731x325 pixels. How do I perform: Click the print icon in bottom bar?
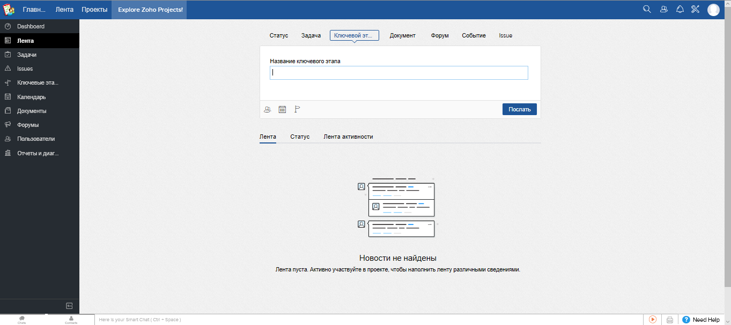tap(669, 319)
